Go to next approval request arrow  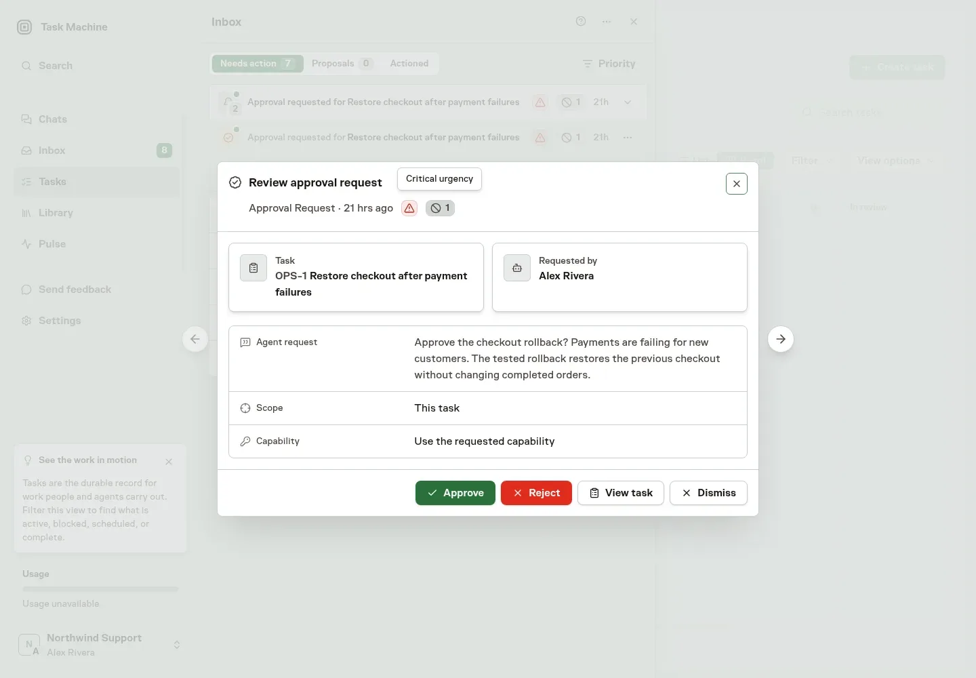[x=781, y=339]
